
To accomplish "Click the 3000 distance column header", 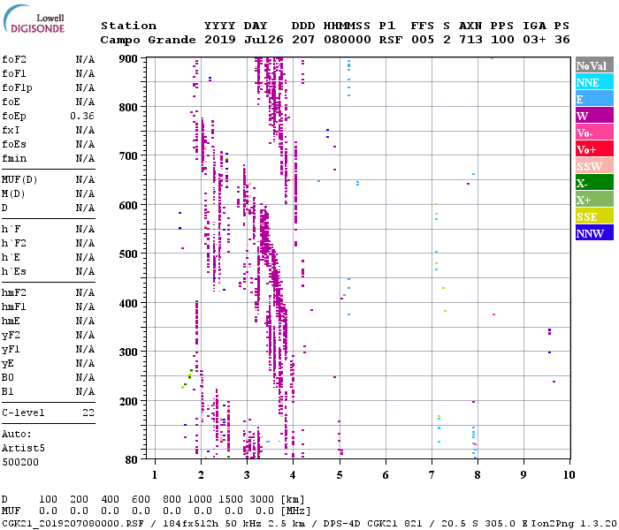I will 262,499.
